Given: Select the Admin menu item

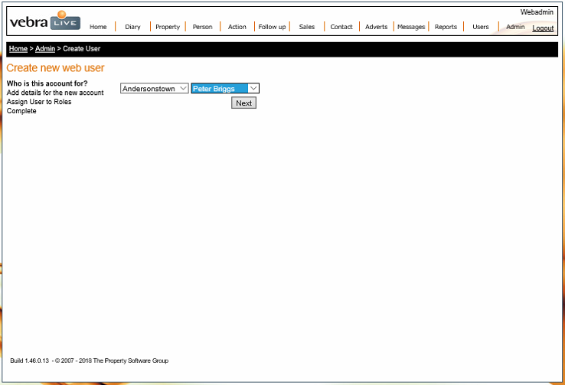Looking at the screenshot, I should click(515, 27).
